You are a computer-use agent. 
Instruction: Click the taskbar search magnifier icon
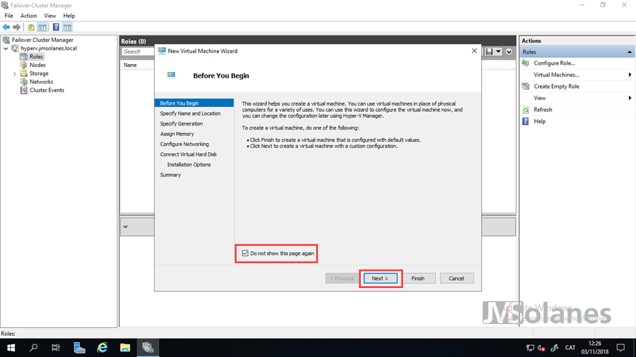pyautogui.click(x=34, y=348)
